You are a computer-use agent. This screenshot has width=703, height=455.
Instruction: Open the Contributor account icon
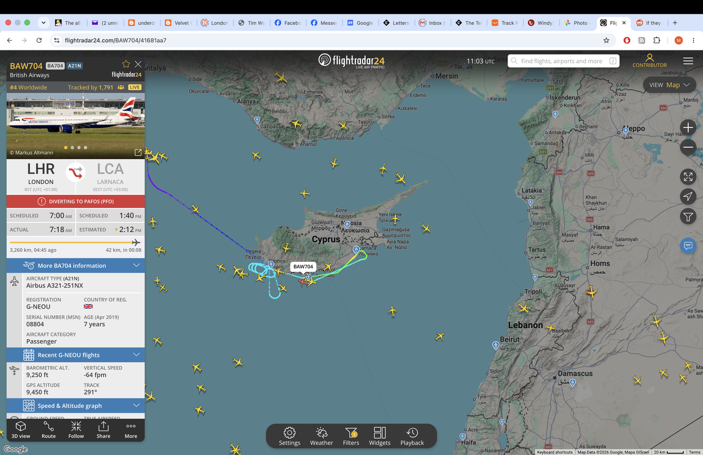pyautogui.click(x=650, y=60)
